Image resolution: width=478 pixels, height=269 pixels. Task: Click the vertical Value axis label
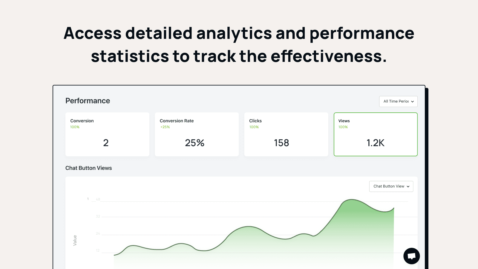[75, 240]
